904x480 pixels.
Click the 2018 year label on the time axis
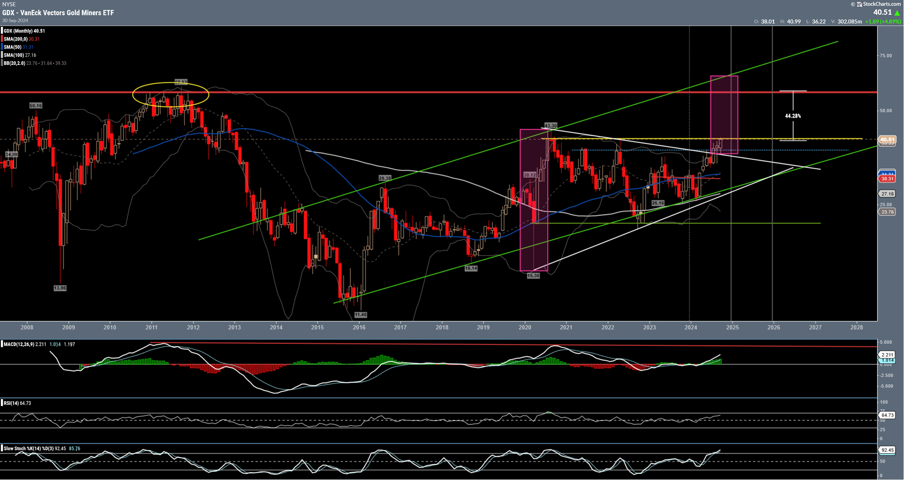[x=442, y=328]
